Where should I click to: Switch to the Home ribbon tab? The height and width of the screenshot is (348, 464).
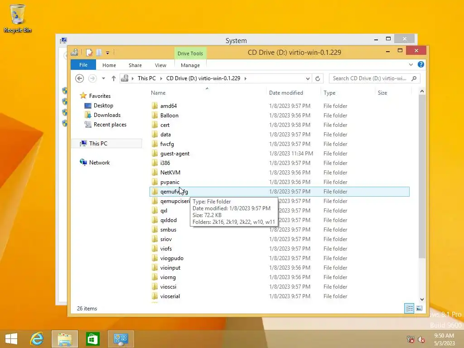pyautogui.click(x=109, y=65)
